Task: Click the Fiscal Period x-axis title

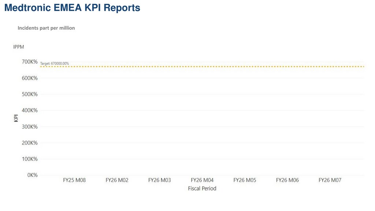Action: click(202, 189)
